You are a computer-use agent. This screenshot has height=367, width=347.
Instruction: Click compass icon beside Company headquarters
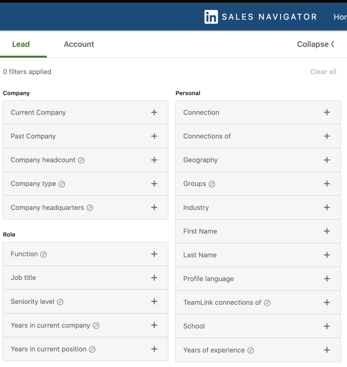90,208
